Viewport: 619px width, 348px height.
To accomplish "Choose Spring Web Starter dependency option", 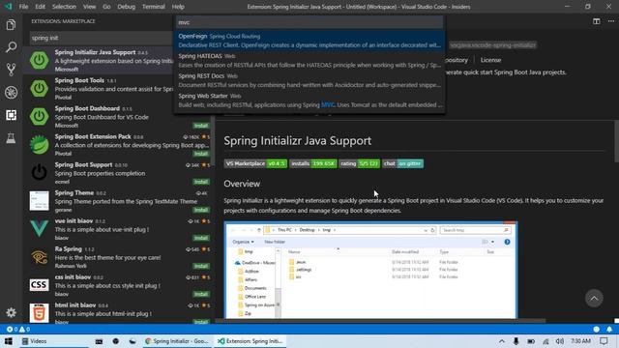I will [309, 101].
